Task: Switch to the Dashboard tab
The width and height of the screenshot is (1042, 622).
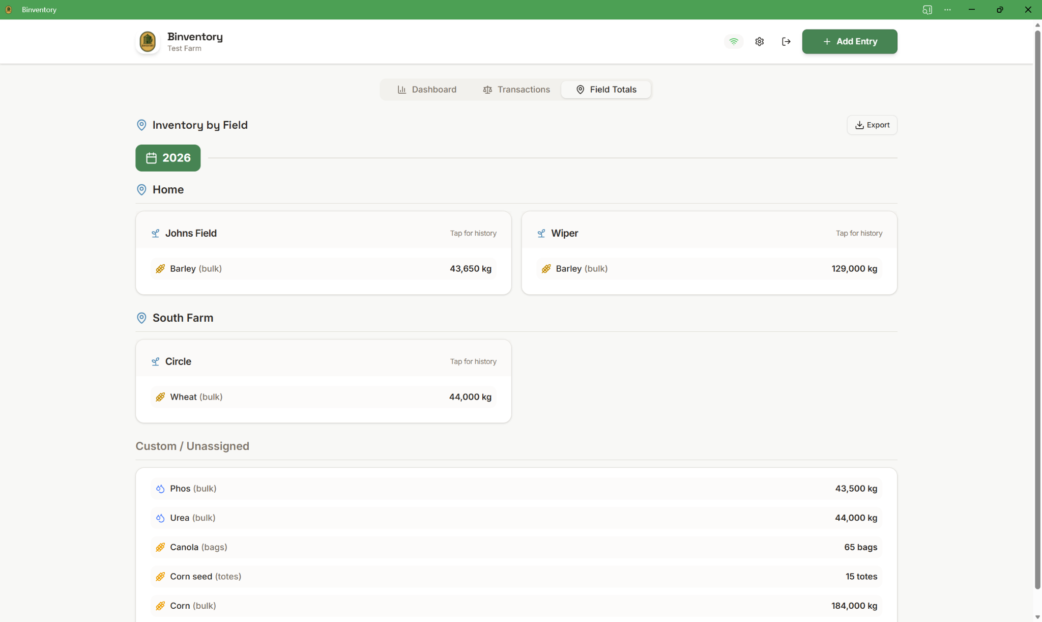Action: click(427, 89)
